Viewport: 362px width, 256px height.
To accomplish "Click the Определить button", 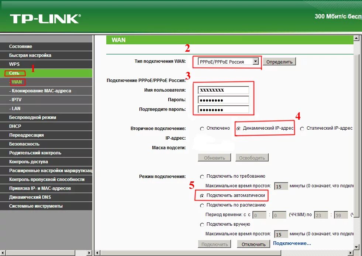I will pyautogui.click(x=279, y=62).
